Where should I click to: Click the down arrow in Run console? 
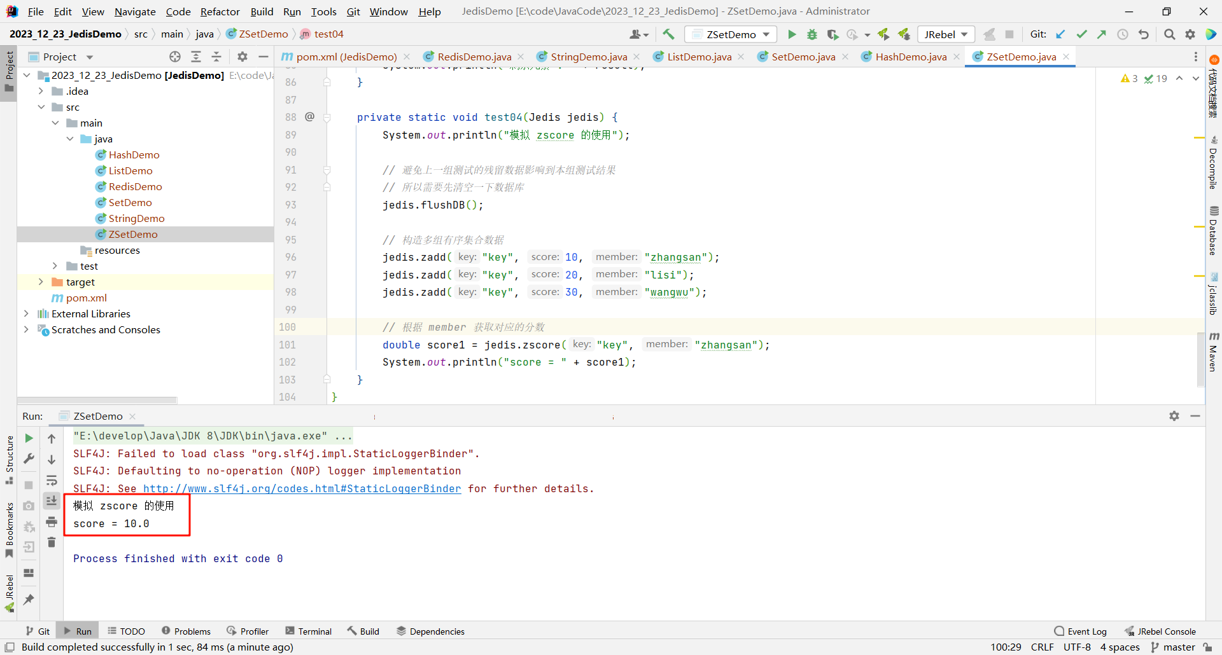pos(52,459)
